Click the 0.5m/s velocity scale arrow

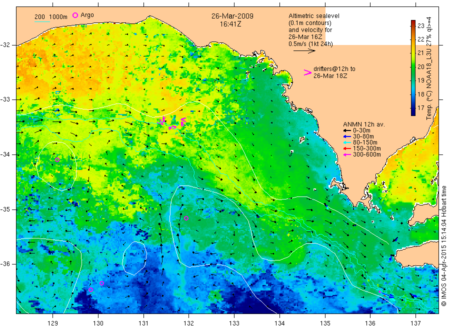pos(304,51)
